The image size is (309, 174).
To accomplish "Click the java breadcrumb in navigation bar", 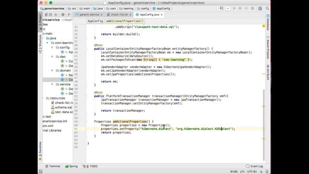I will click(x=98, y=9).
